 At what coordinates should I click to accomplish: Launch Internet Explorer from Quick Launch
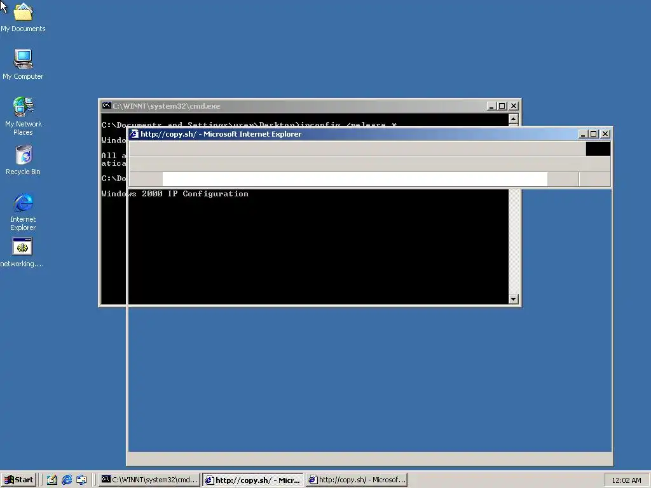tap(67, 480)
